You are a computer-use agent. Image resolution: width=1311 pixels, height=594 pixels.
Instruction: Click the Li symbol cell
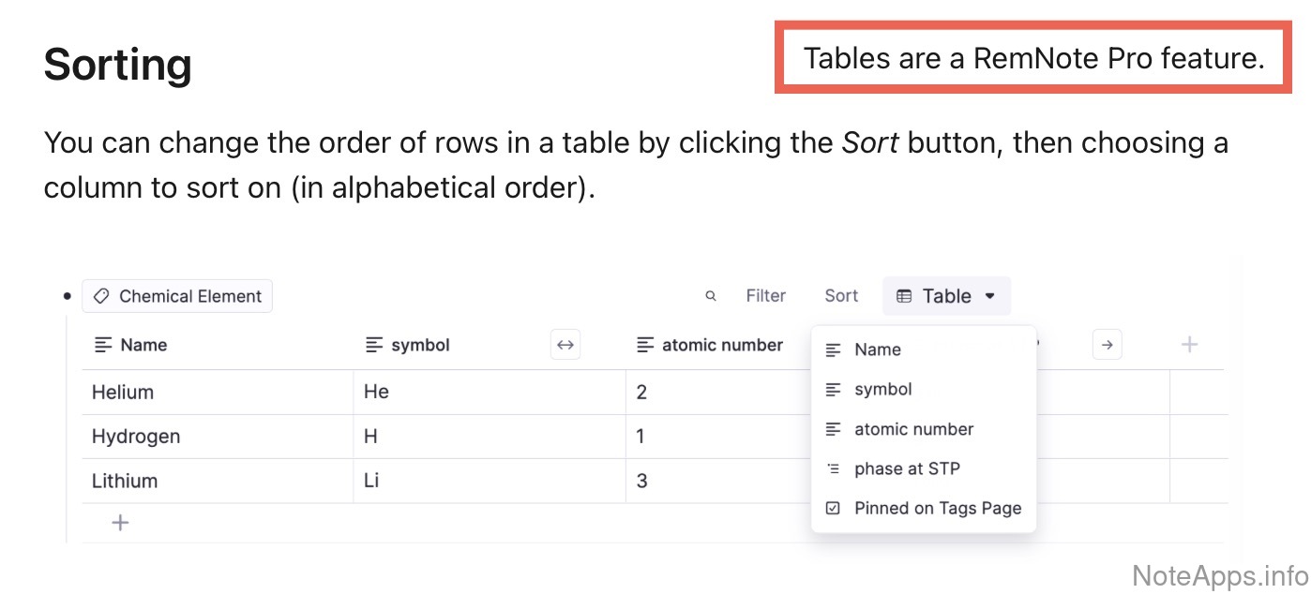click(372, 481)
